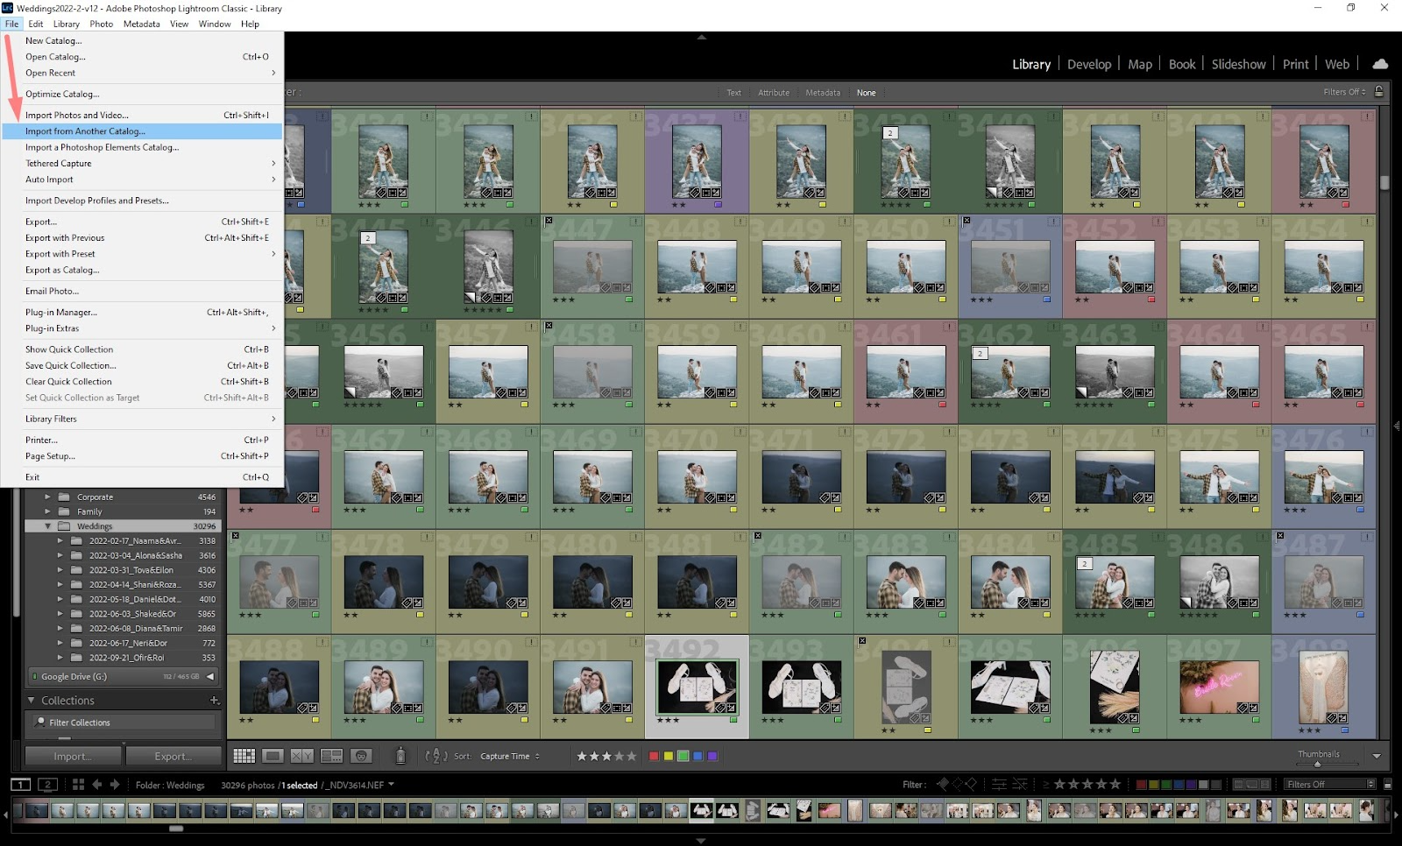Screen dimensions: 1402x846
Task: Select the Grid view icon
Action: coord(243,757)
